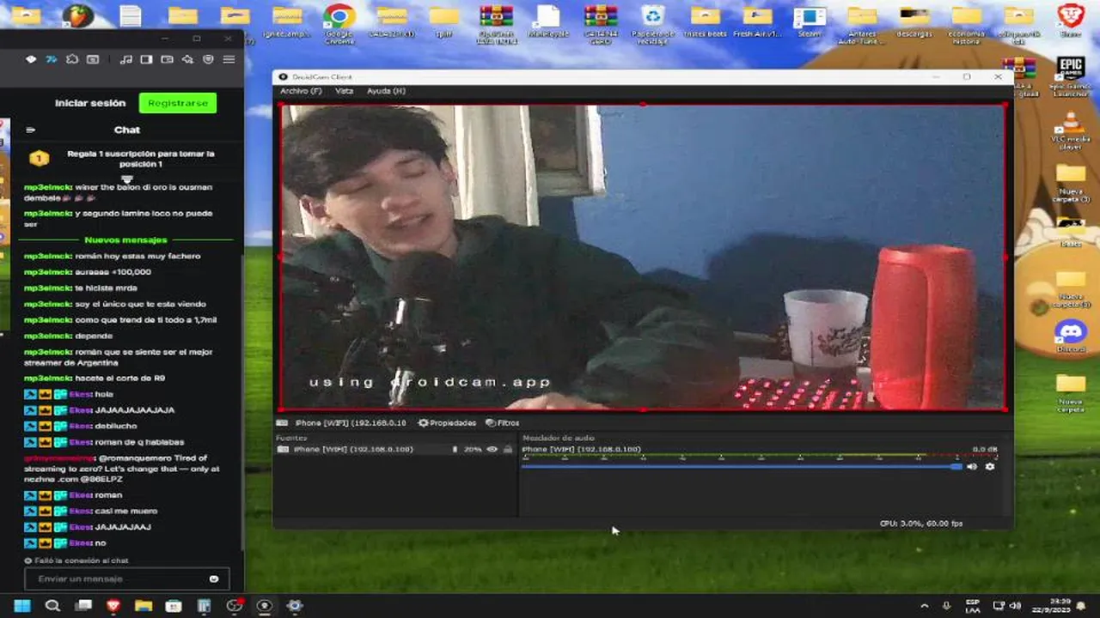Toggle the sidebar panel icon
1100x618 pixels.
[x=146, y=59]
